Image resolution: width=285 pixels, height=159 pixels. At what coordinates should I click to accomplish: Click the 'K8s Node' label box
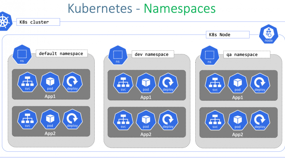[x=228, y=35]
